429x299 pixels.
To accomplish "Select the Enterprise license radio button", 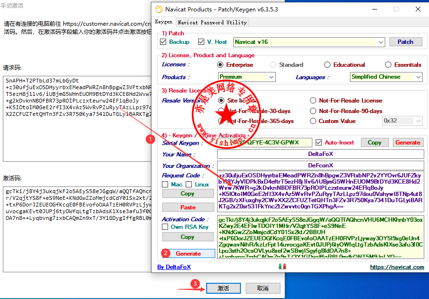I will click(x=220, y=65).
